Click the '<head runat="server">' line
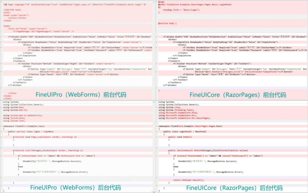Image resolution: width=308 pixels, height=193 pixels. click(x=16, y=15)
